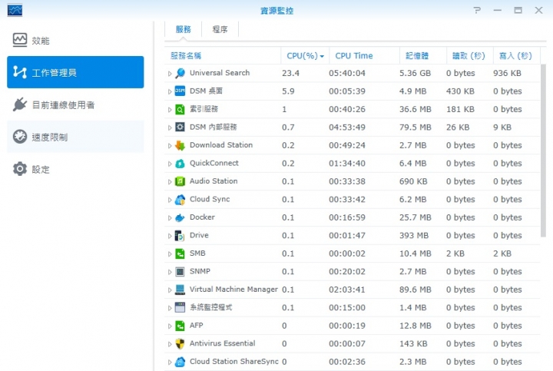
Task: Click the 效能 chart icon in sidebar
Action: tap(20, 40)
